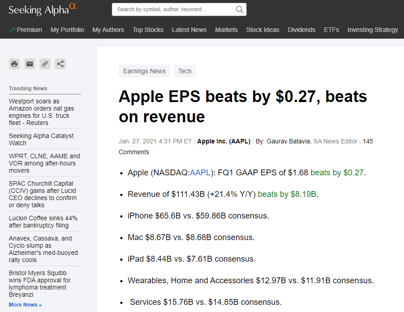Open Westport soars Amazon story
The image size is (404, 312).
pos(41,112)
